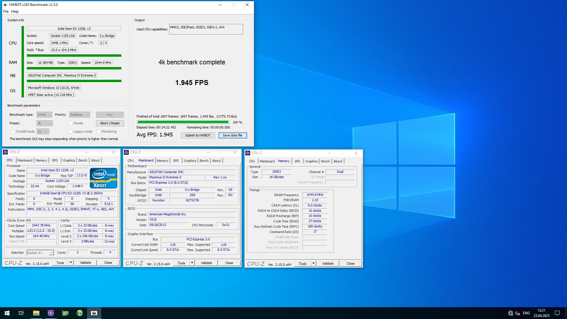This screenshot has height=319, width=567.
Task: Switch to the HWBOT x265 taskbar icon
Action: coord(94,313)
